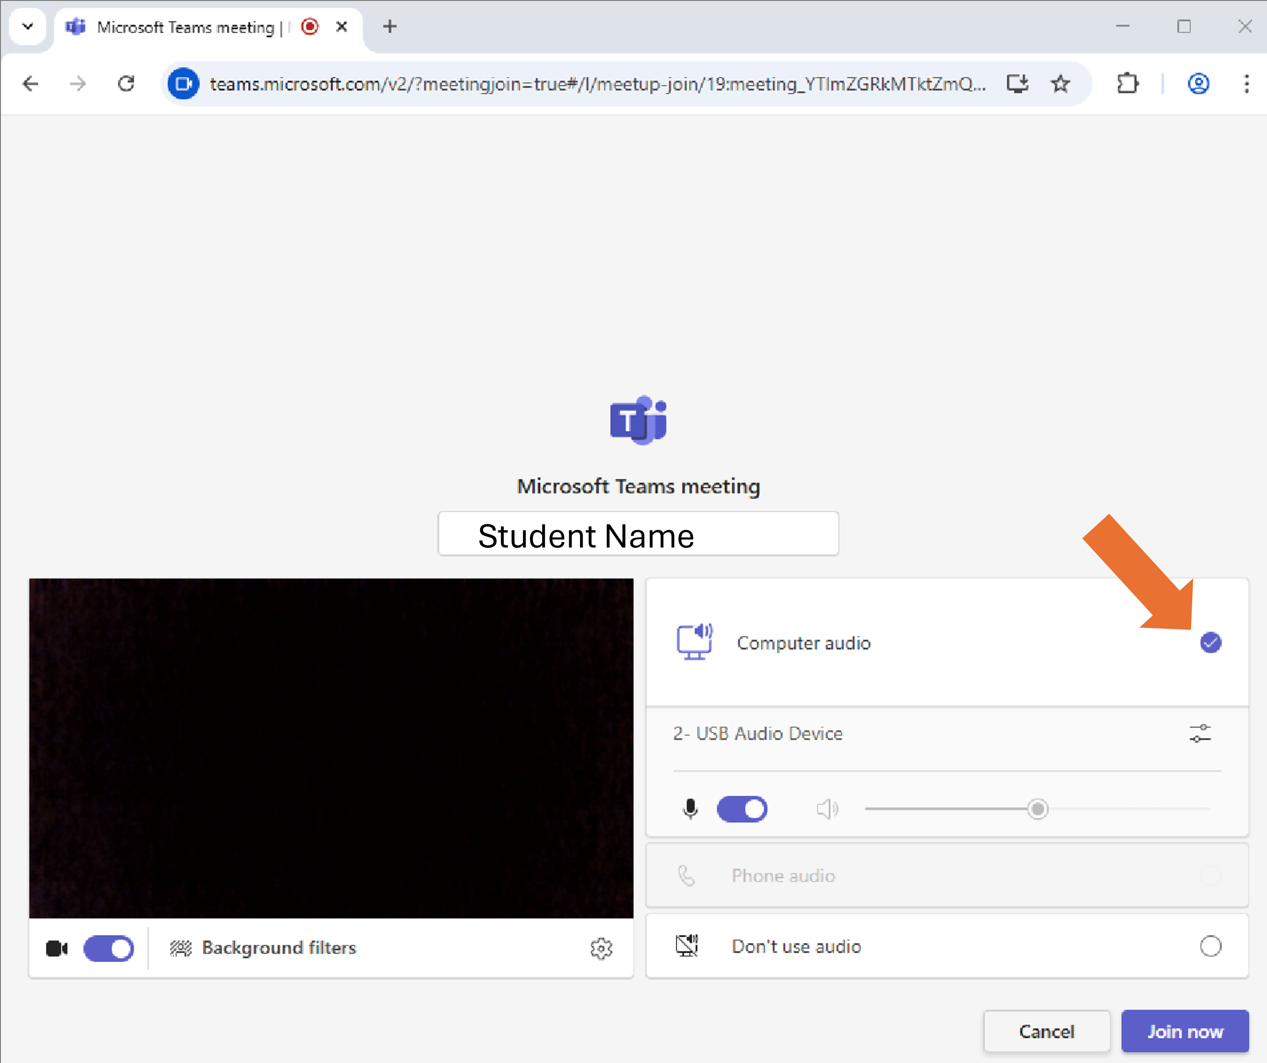The width and height of the screenshot is (1267, 1063).
Task: Select the Microsoft Teams meeting tab
Action: (208, 27)
